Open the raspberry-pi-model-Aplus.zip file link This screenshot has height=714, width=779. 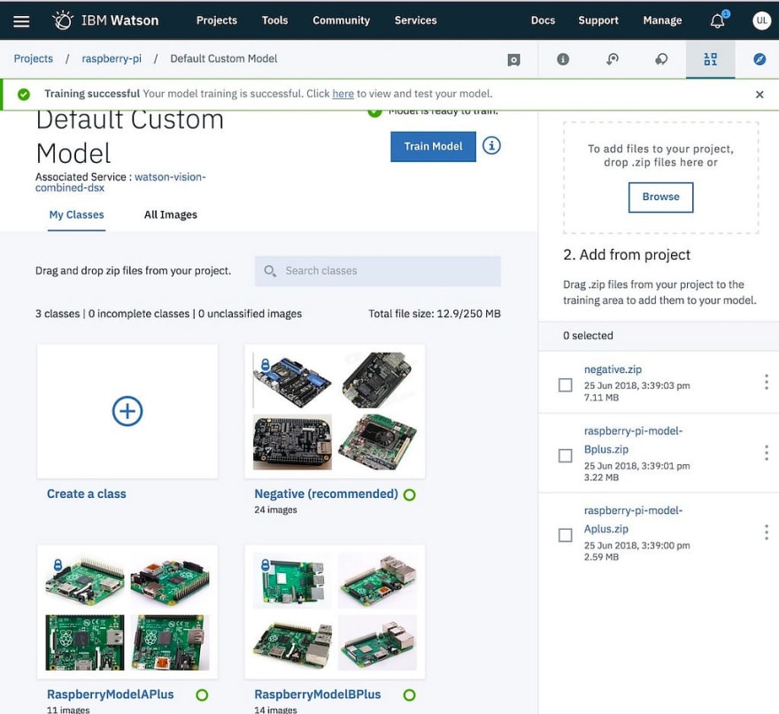(x=633, y=520)
